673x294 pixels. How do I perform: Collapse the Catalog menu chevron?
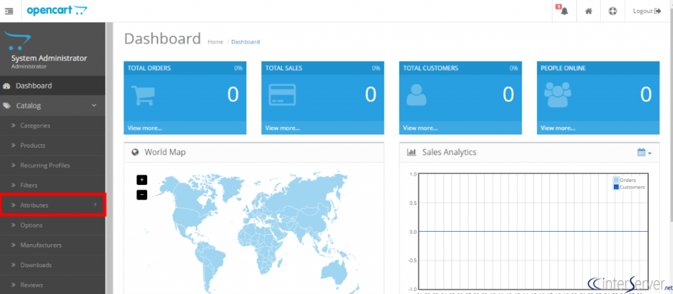click(x=94, y=106)
